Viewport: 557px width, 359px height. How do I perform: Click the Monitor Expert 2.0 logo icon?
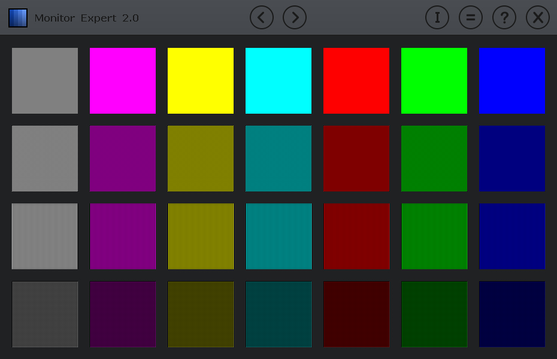click(x=18, y=18)
